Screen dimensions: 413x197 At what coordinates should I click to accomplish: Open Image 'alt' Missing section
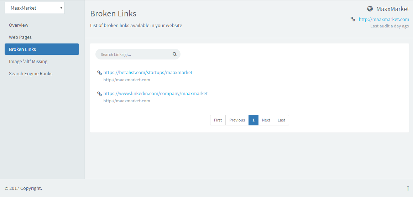[28, 61]
